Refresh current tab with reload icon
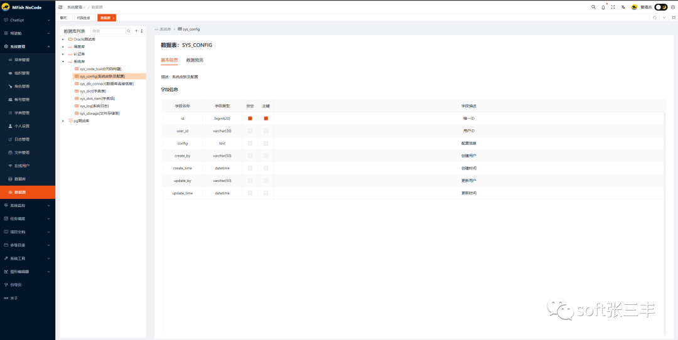Screen dimensions: 678x340 click(655, 18)
